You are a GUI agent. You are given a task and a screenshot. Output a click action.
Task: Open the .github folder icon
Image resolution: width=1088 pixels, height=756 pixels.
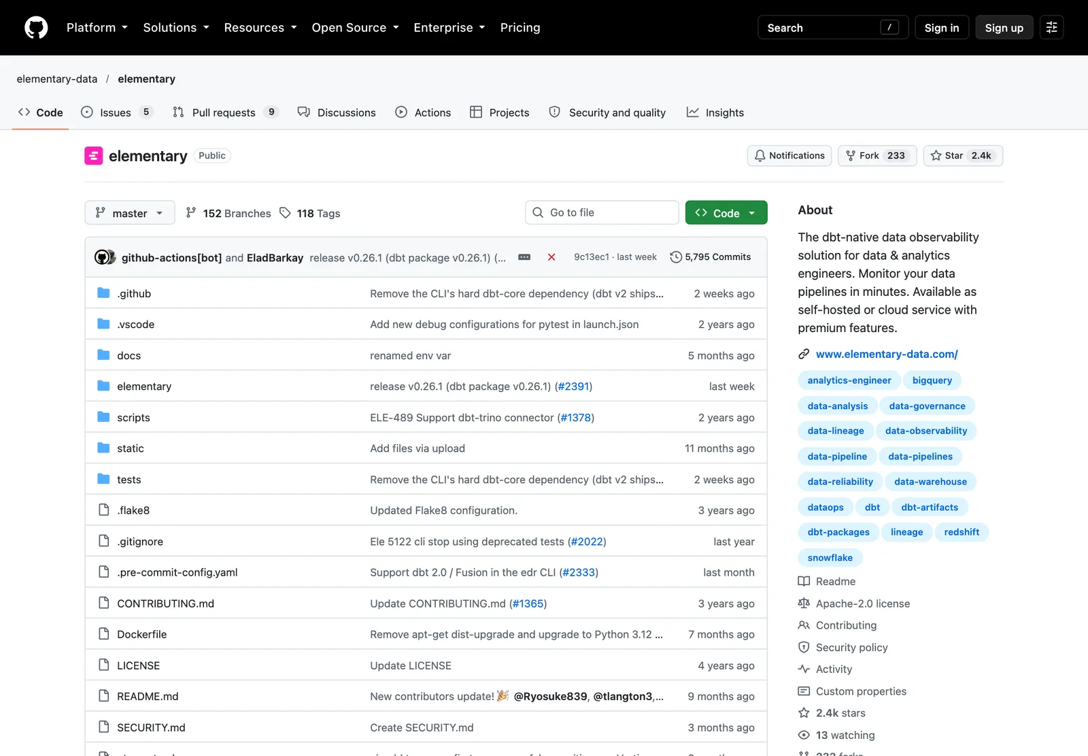click(x=103, y=293)
